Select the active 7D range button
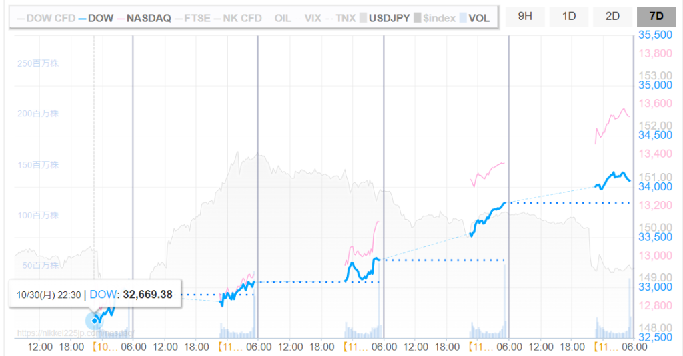 pos(656,16)
